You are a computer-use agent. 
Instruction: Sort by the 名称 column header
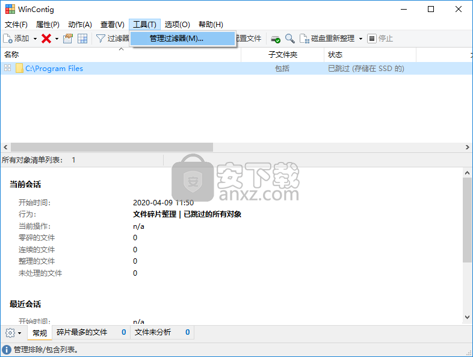(121, 55)
